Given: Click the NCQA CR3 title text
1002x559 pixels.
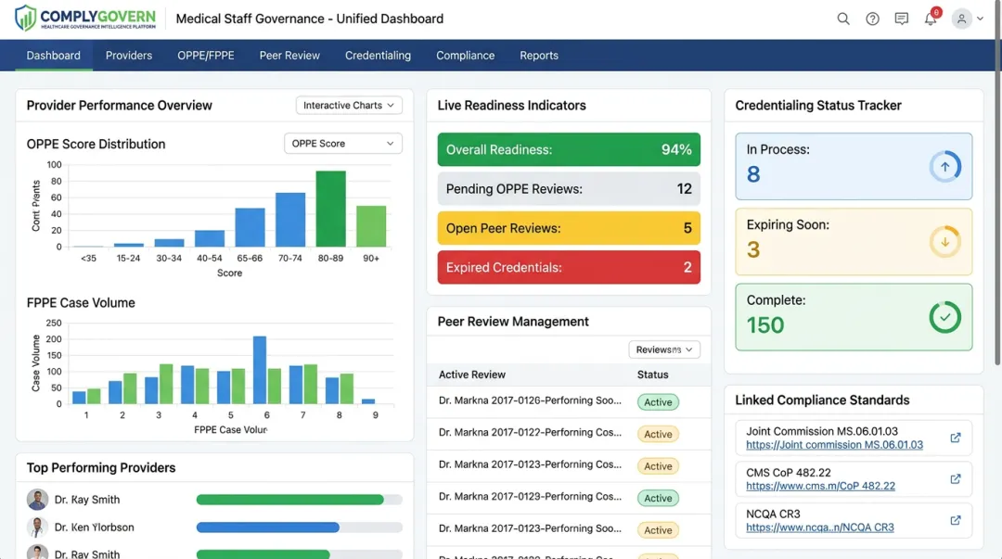Looking at the screenshot, I should tap(773, 514).
